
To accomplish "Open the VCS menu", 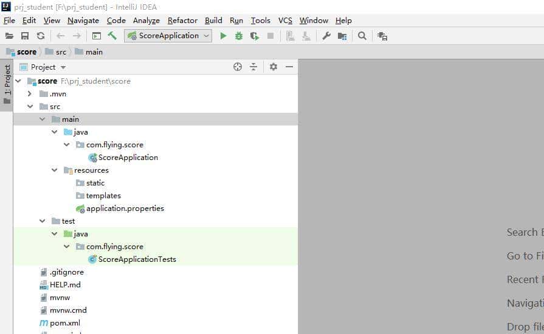I will (x=285, y=21).
